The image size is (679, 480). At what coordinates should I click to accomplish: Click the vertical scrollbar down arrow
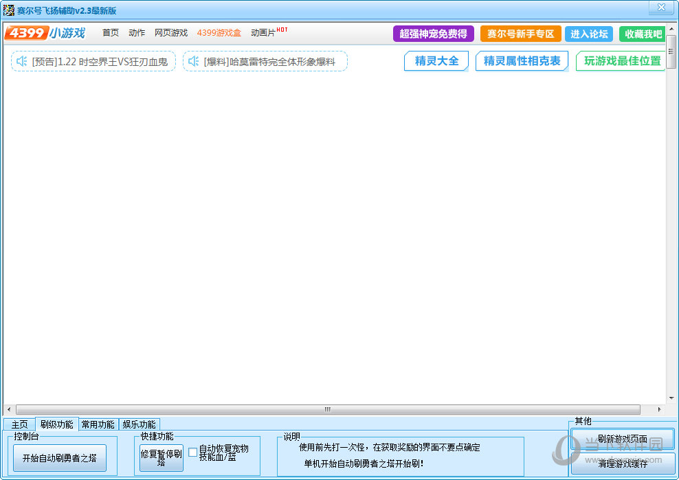point(671,398)
